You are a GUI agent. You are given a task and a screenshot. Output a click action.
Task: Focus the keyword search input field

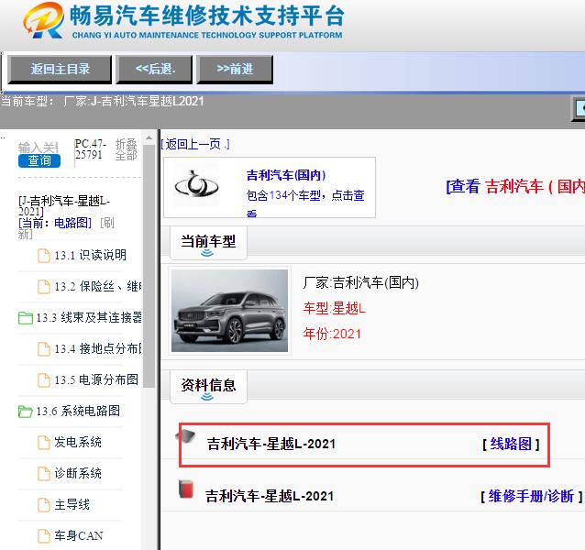39,148
